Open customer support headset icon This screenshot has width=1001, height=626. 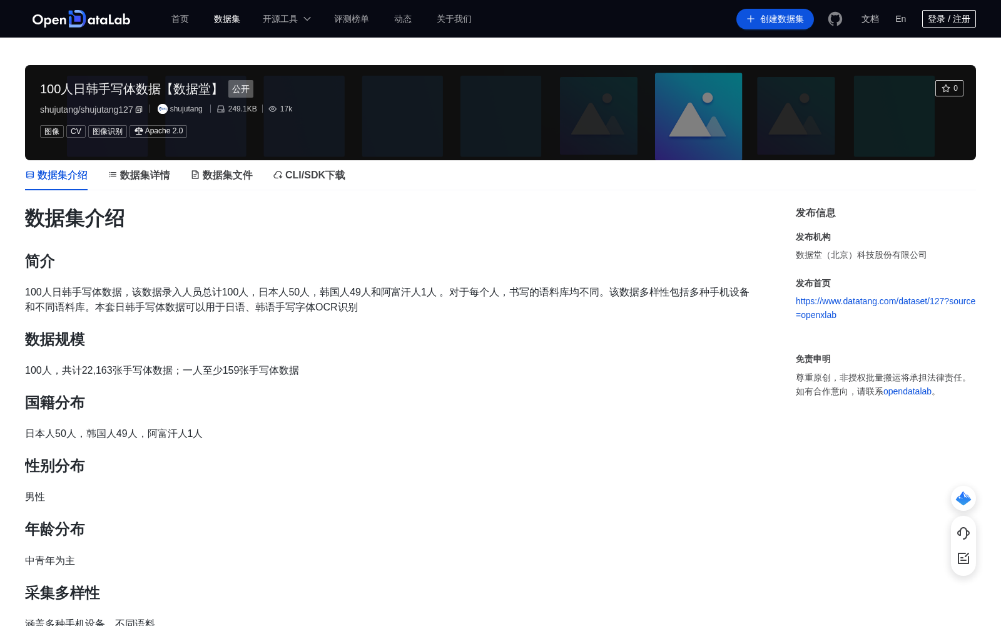click(963, 533)
